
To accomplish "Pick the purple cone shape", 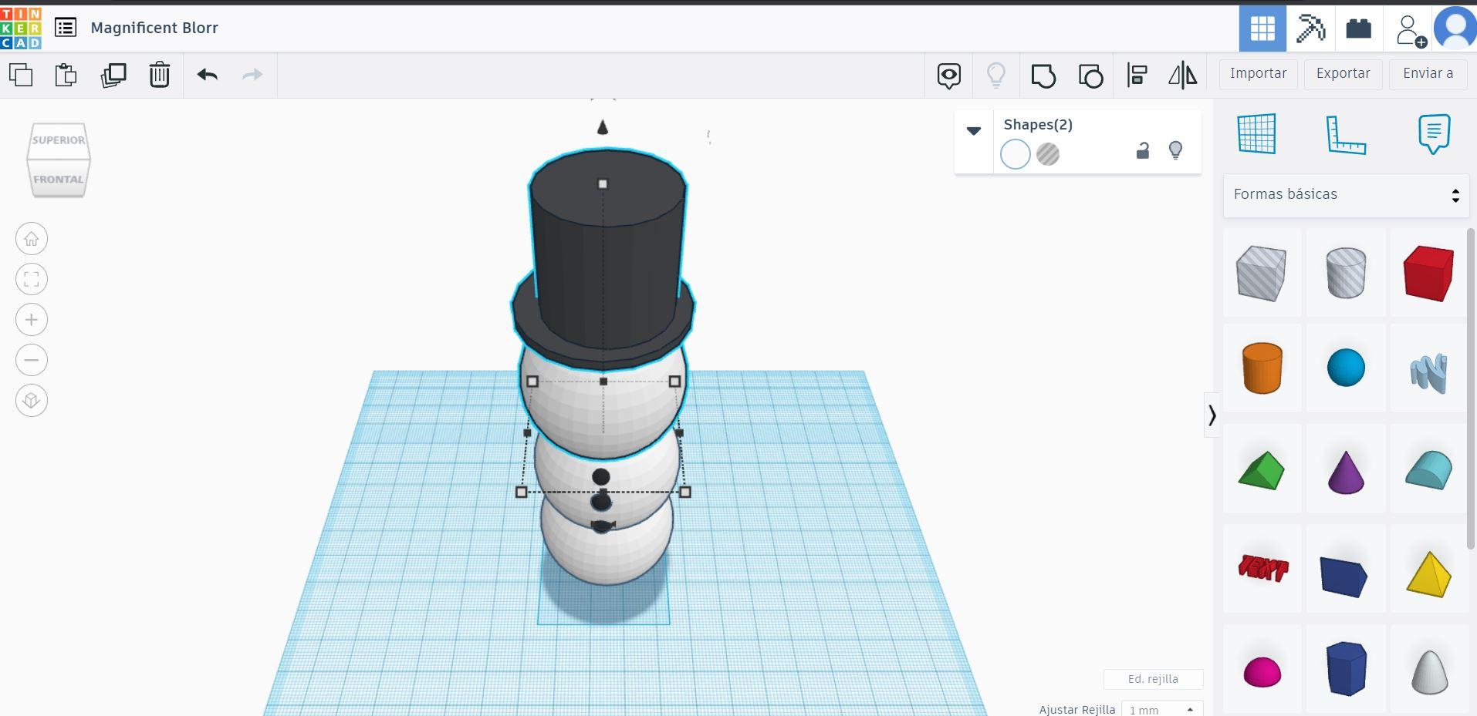I will pos(1346,472).
